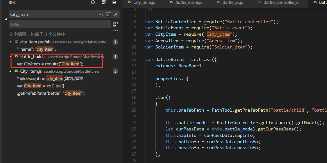
Task: Click the JS file icon beside Battle_build.js result
Action: [16, 57]
